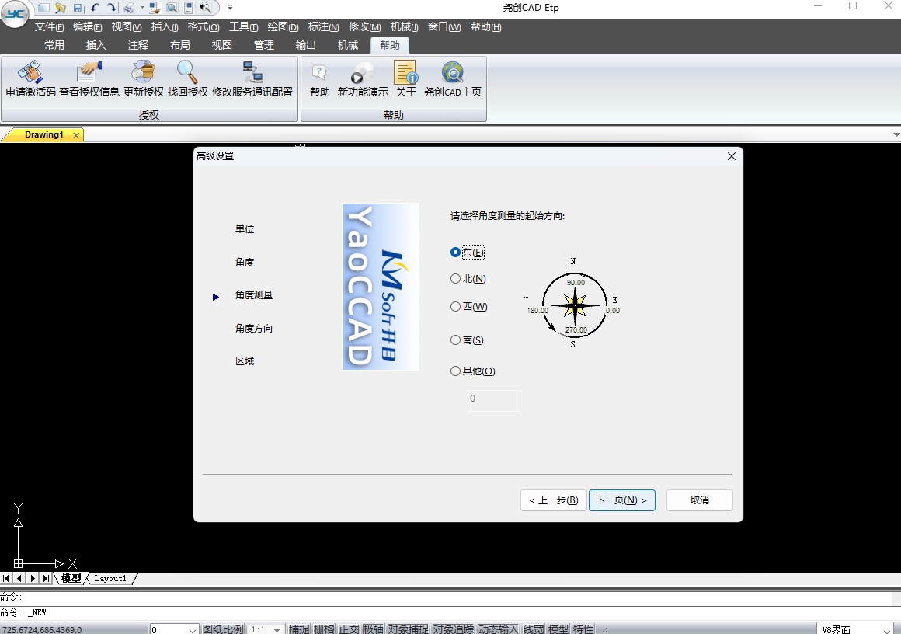Click the zoom previous magnifier icon
This screenshot has height=634, width=901.
tap(206, 8)
